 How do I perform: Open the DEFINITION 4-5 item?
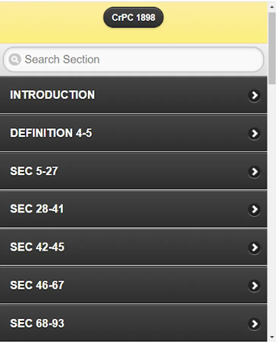(133, 133)
